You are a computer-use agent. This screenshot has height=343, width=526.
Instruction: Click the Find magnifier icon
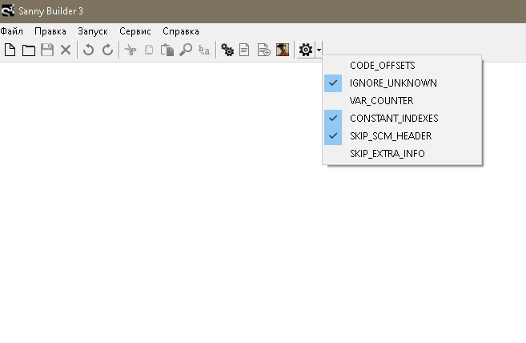[x=186, y=50]
